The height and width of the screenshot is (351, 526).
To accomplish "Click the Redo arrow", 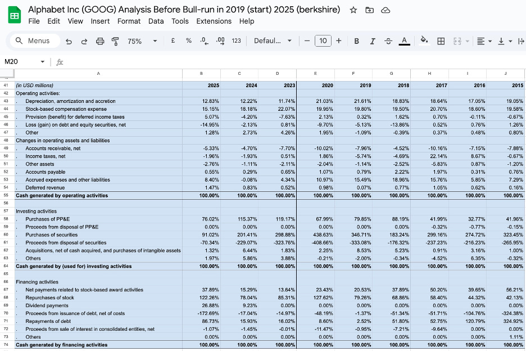I will pos(84,41).
